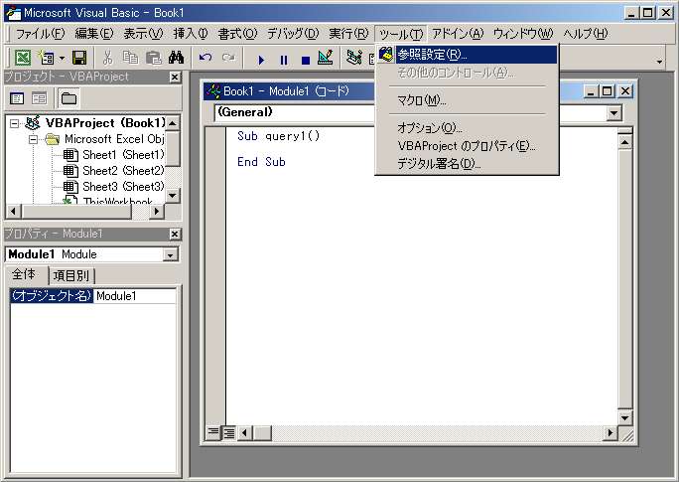Click the code window scroll-left arrow
This screenshot has width=679, height=482.
244,432
